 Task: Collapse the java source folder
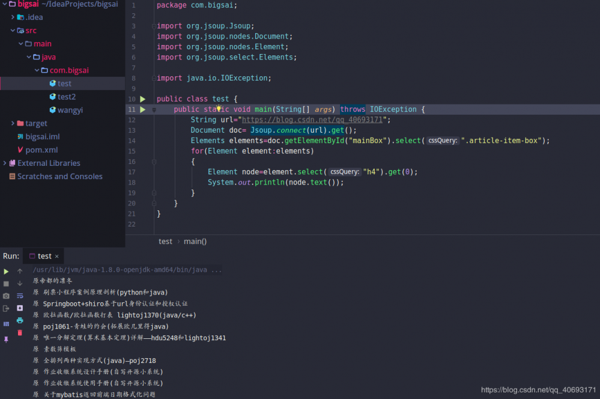29,57
